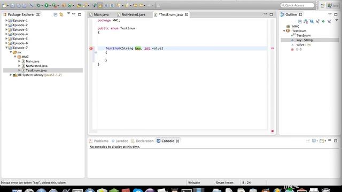Screen dimensions: 342x192
Task: Expand JRE System Library node
Action: (11, 75)
